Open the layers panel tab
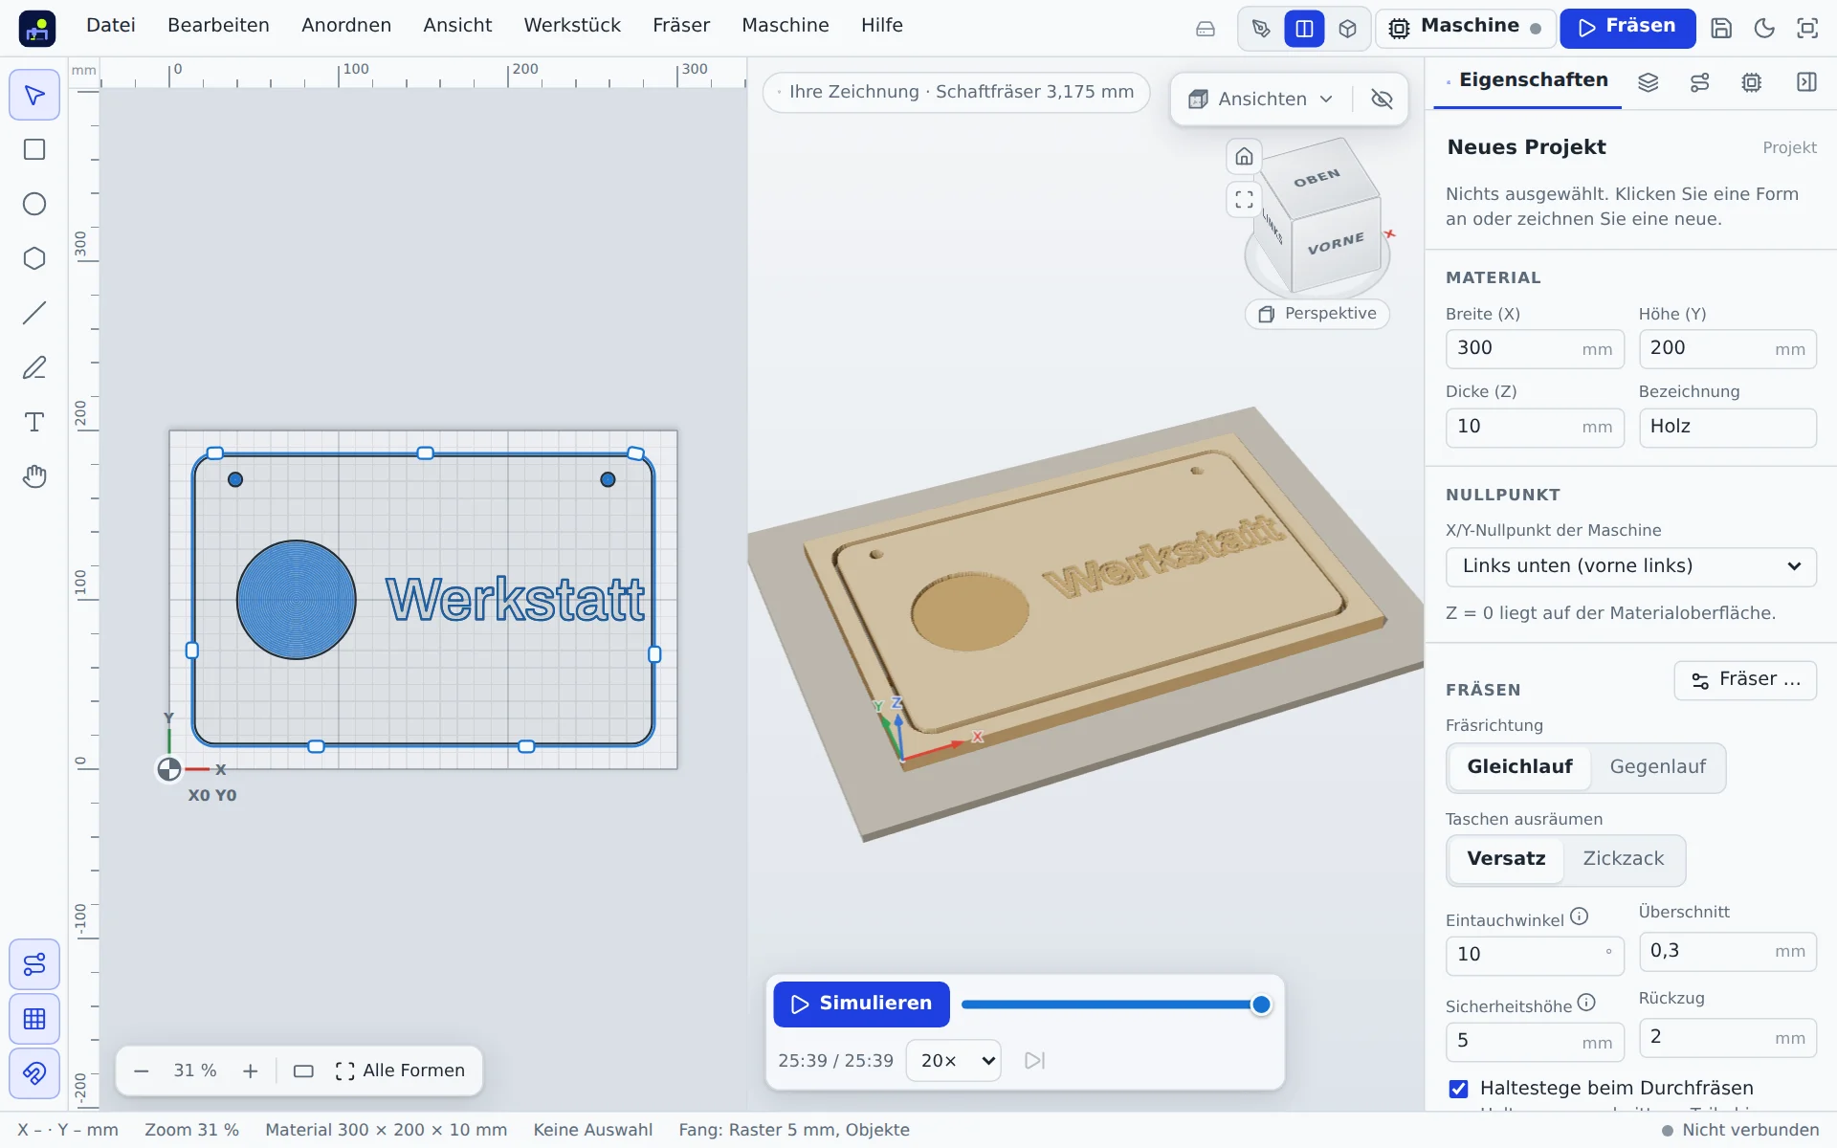Image resolution: width=1837 pixels, height=1148 pixels. pos(1648,82)
